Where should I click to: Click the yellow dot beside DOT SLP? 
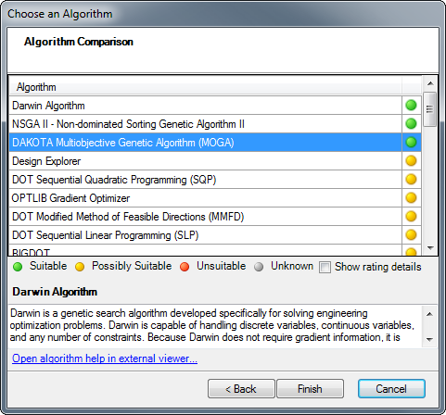(x=411, y=235)
